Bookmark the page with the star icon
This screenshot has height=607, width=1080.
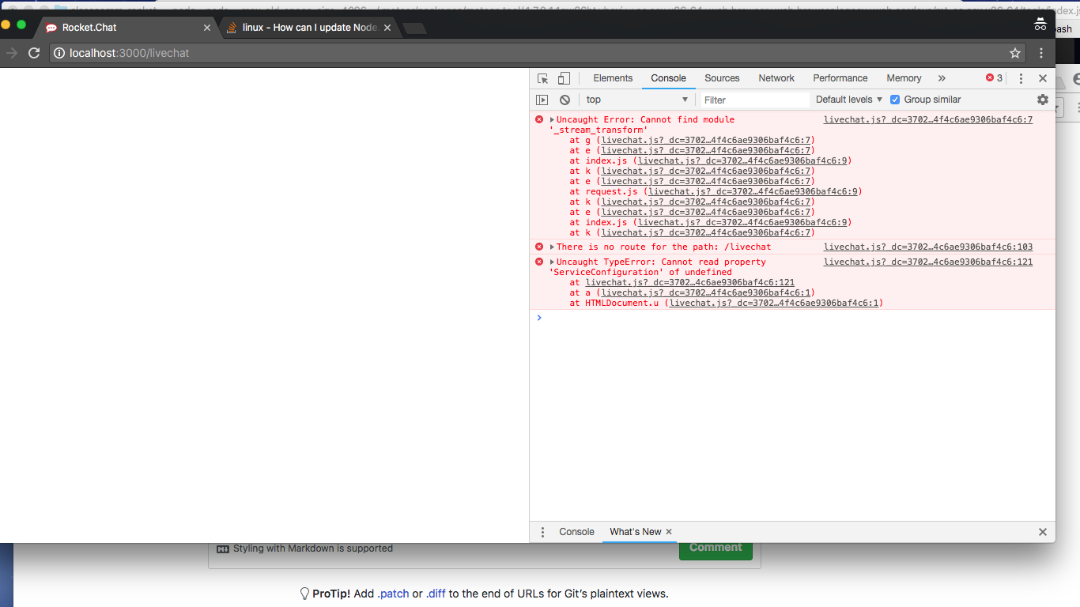click(1015, 53)
